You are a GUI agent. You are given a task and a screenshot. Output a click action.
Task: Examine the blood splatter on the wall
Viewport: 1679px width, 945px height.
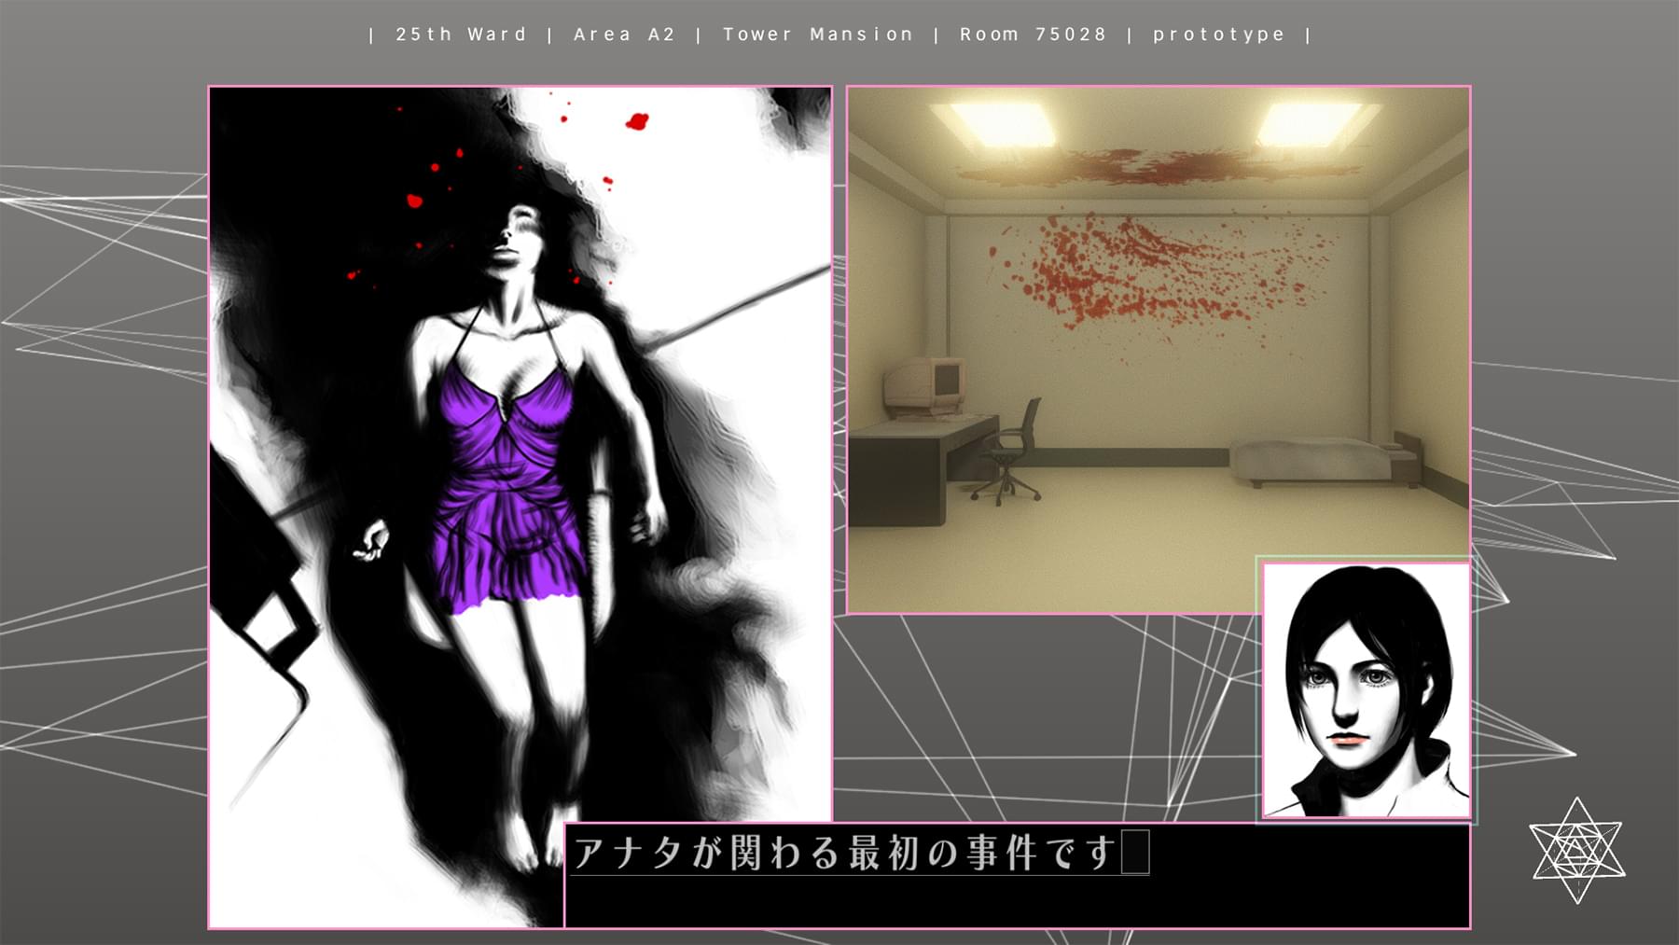tap(1157, 275)
